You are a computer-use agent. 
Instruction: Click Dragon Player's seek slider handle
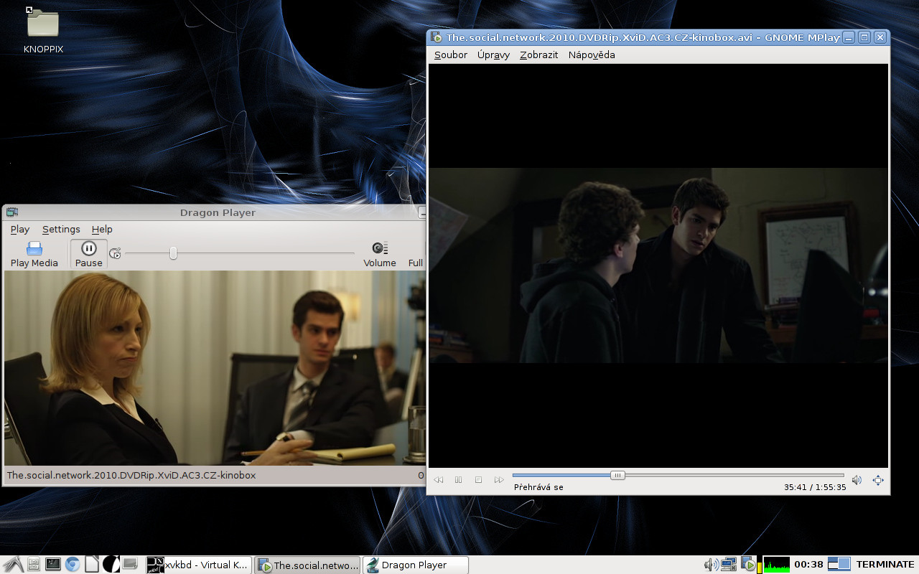tap(173, 253)
